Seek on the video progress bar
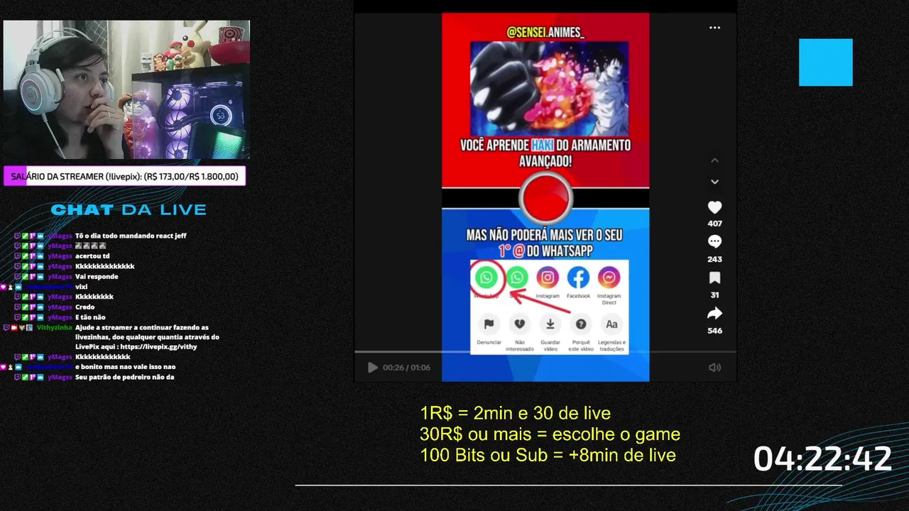 tap(545, 351)
